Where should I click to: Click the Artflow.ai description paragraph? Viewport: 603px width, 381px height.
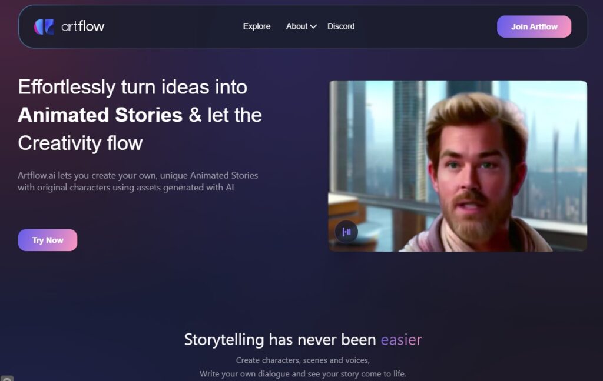138,181
